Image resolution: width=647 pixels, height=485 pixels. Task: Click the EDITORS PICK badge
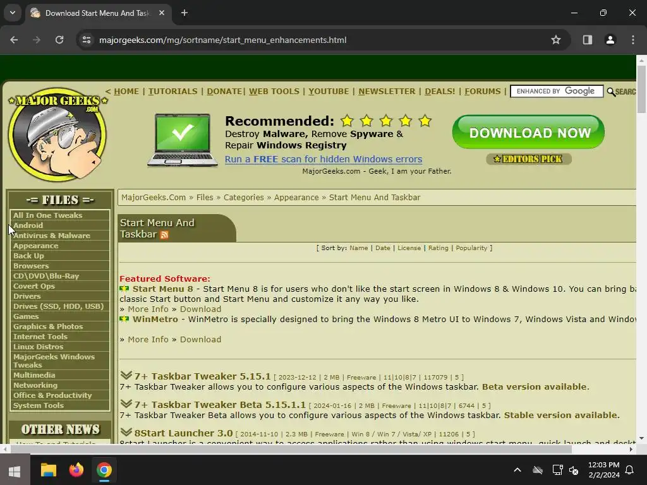tap(529, 159)
